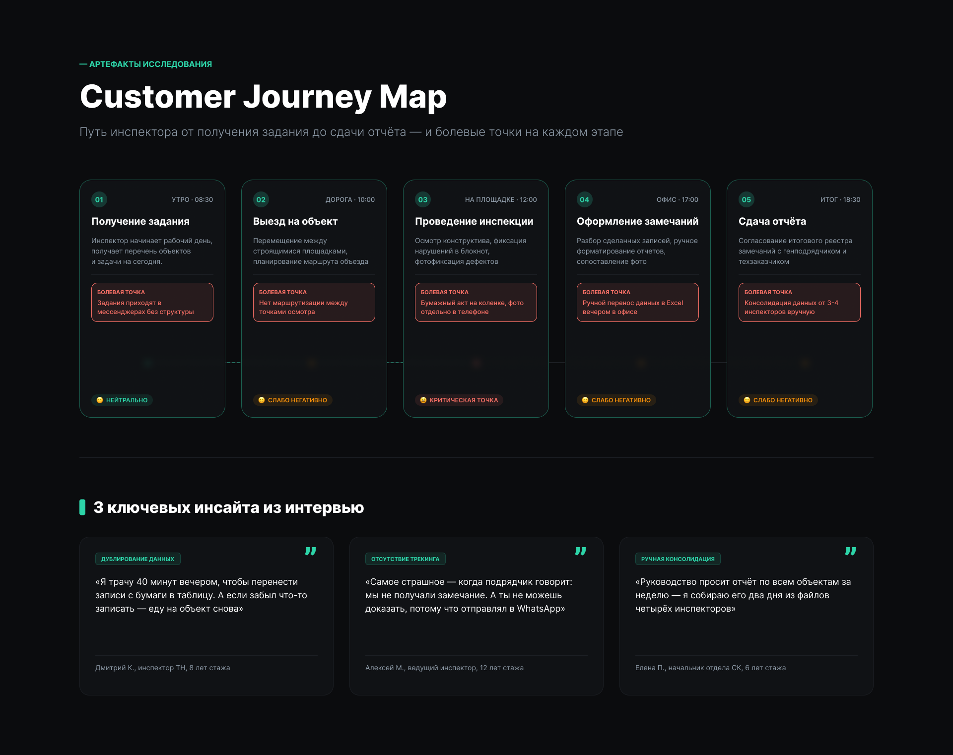Click the ДОРОГА · 10:00 time label

coord(350,199)
